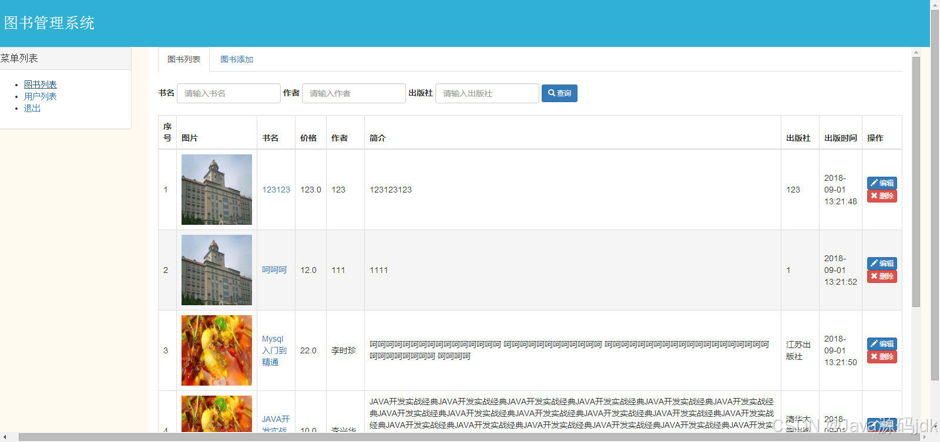Click the 退出 logout link

32,108
